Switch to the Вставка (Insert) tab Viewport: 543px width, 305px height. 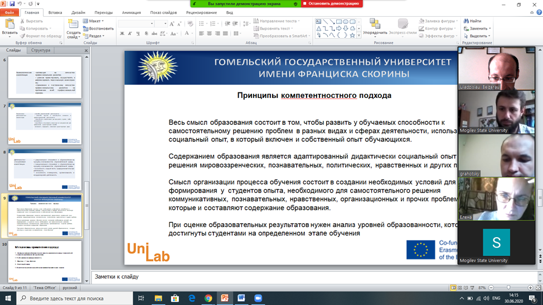55,12
